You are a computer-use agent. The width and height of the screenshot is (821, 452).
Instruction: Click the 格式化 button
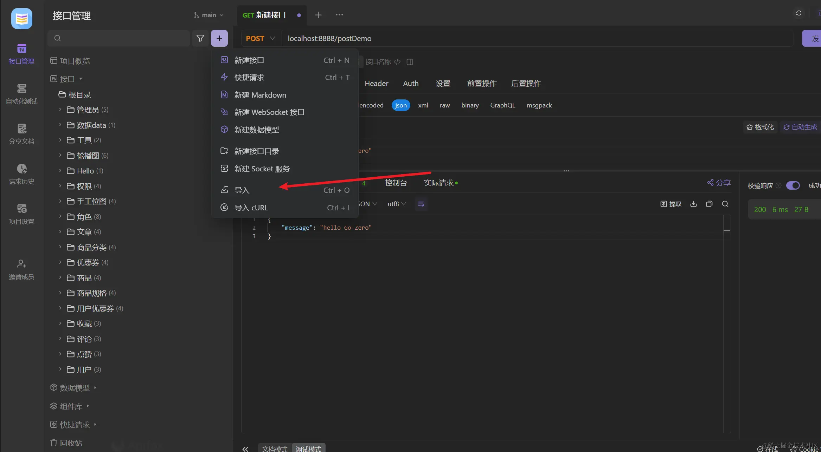point(761,127)
